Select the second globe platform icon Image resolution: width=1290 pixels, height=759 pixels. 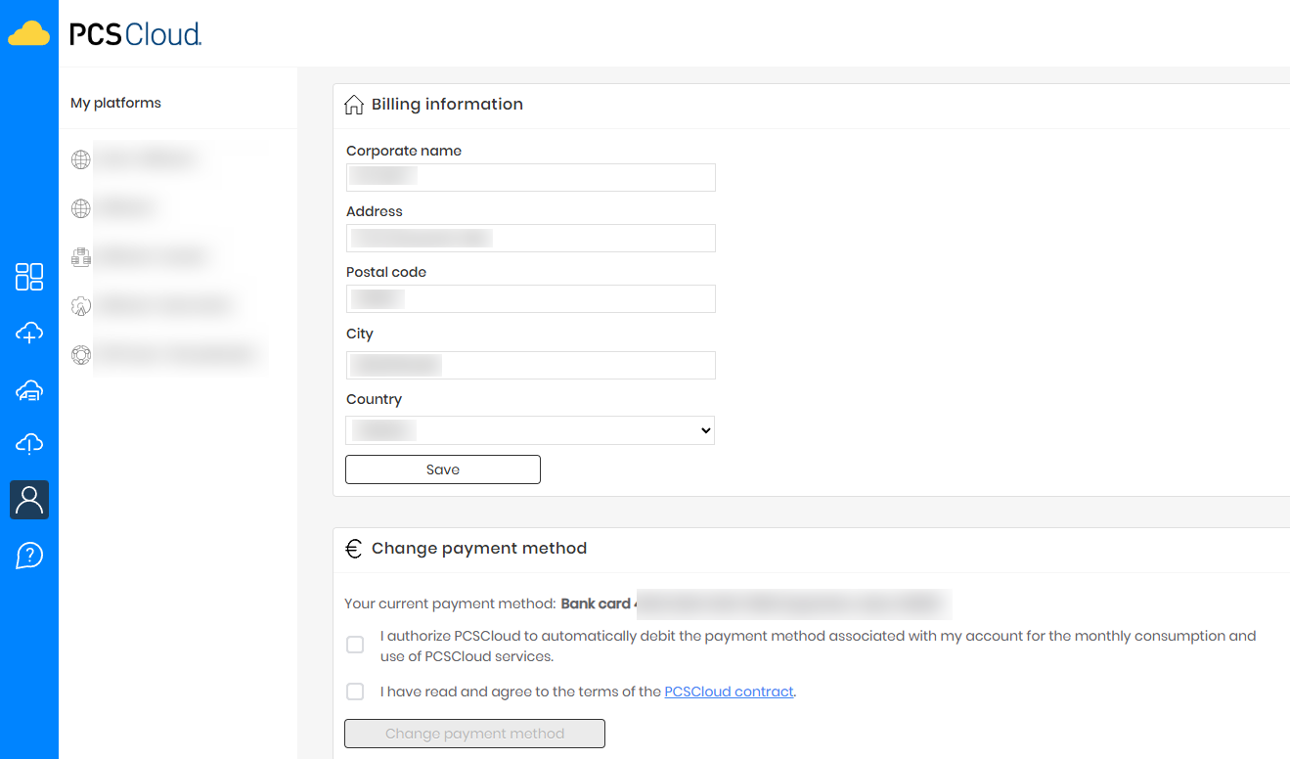point(81,208)
